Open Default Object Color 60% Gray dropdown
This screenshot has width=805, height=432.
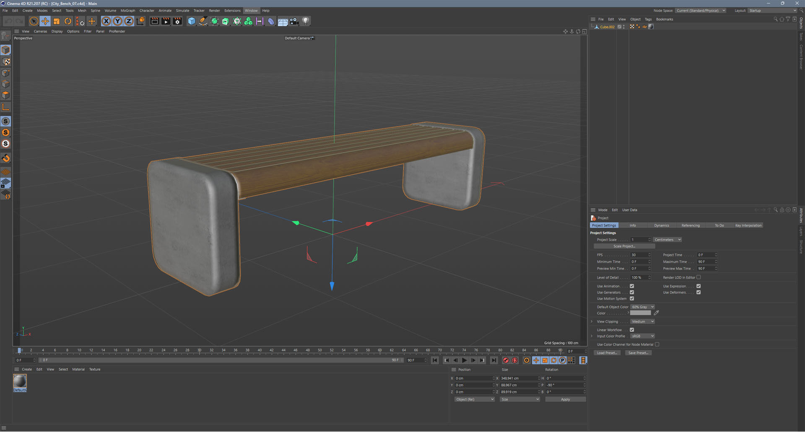642,307
